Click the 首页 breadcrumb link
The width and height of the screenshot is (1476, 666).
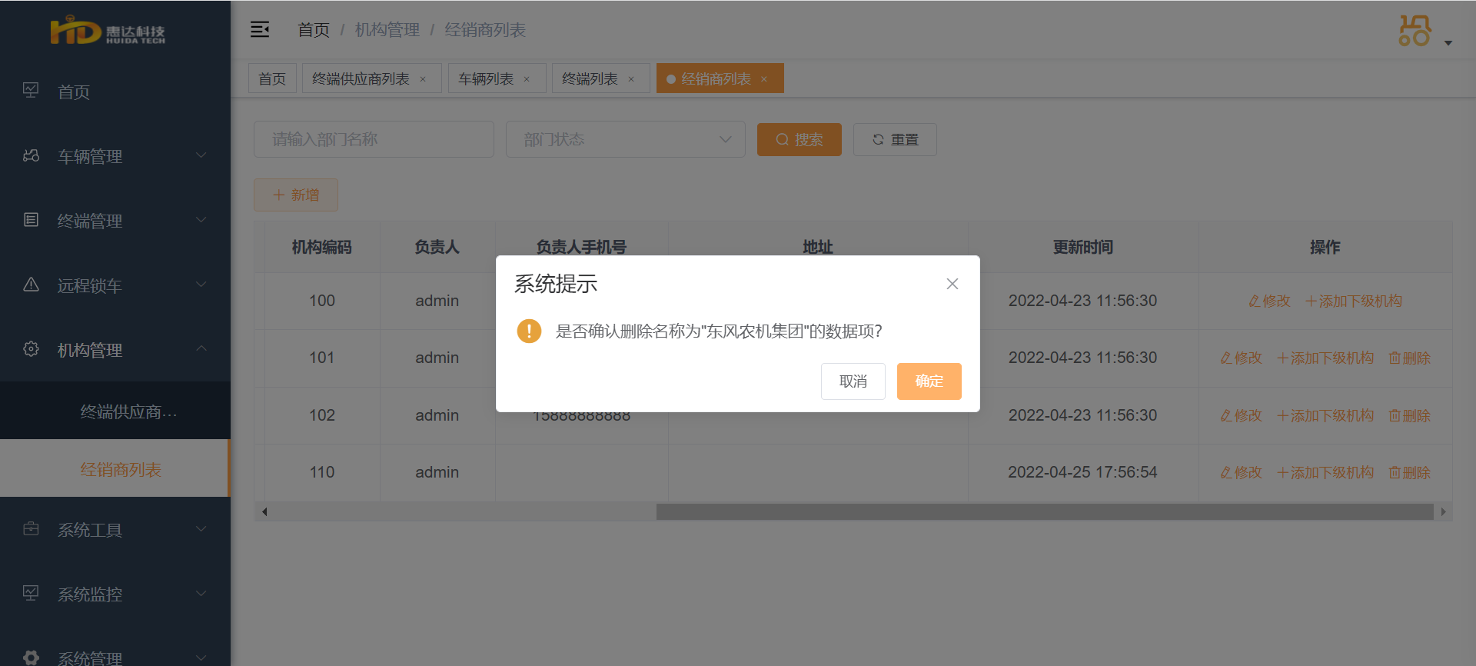(x=314, y=30)
